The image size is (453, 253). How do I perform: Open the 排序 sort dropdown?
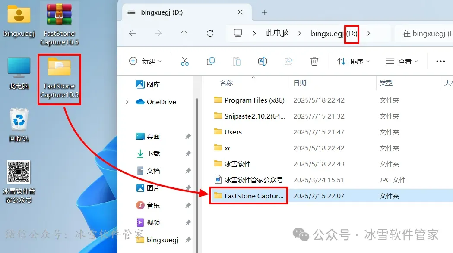(353, 61)
